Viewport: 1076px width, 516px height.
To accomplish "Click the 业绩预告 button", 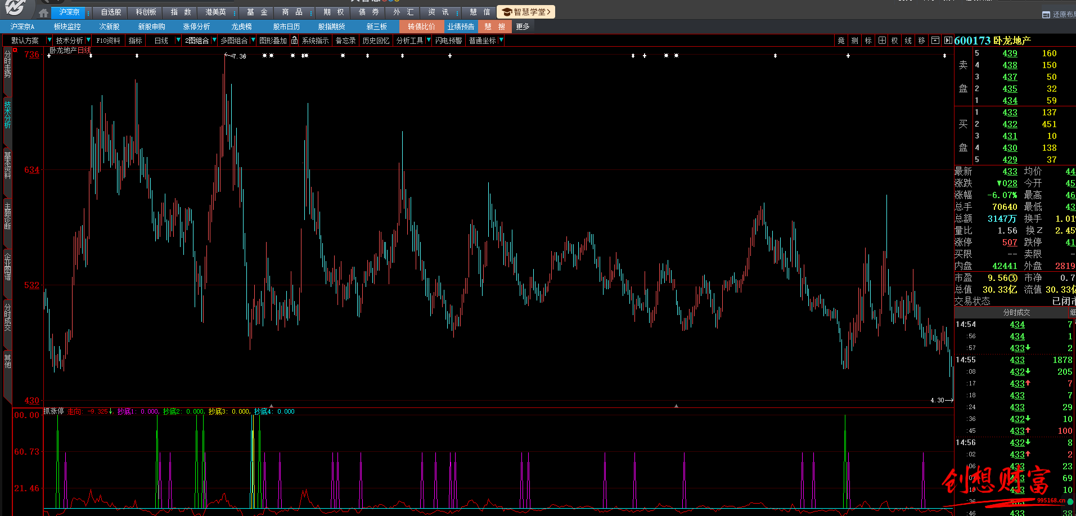I will [461, 26].
